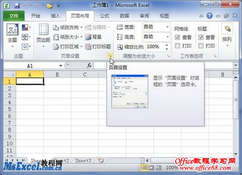Click the Name Box showing A1
Image resolution: width=242 pixels, height=175 pixels.
point(30,66)
